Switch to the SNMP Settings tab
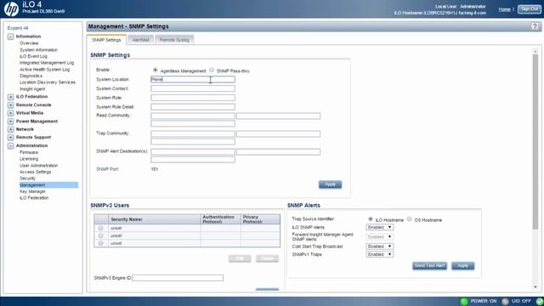Screen dimensions: 544x306 [x=106, y=40]
